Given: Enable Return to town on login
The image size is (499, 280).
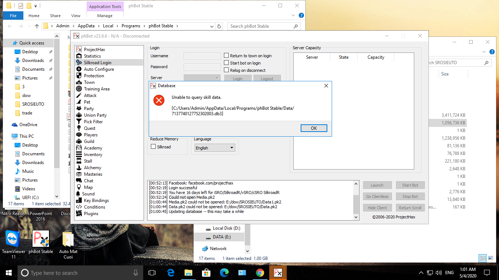Looking at the screenshot, I should 226,56.
